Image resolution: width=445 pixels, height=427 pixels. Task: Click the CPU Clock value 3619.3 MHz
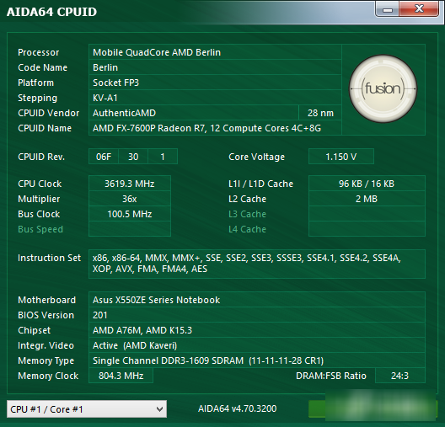tap(130, 184)
